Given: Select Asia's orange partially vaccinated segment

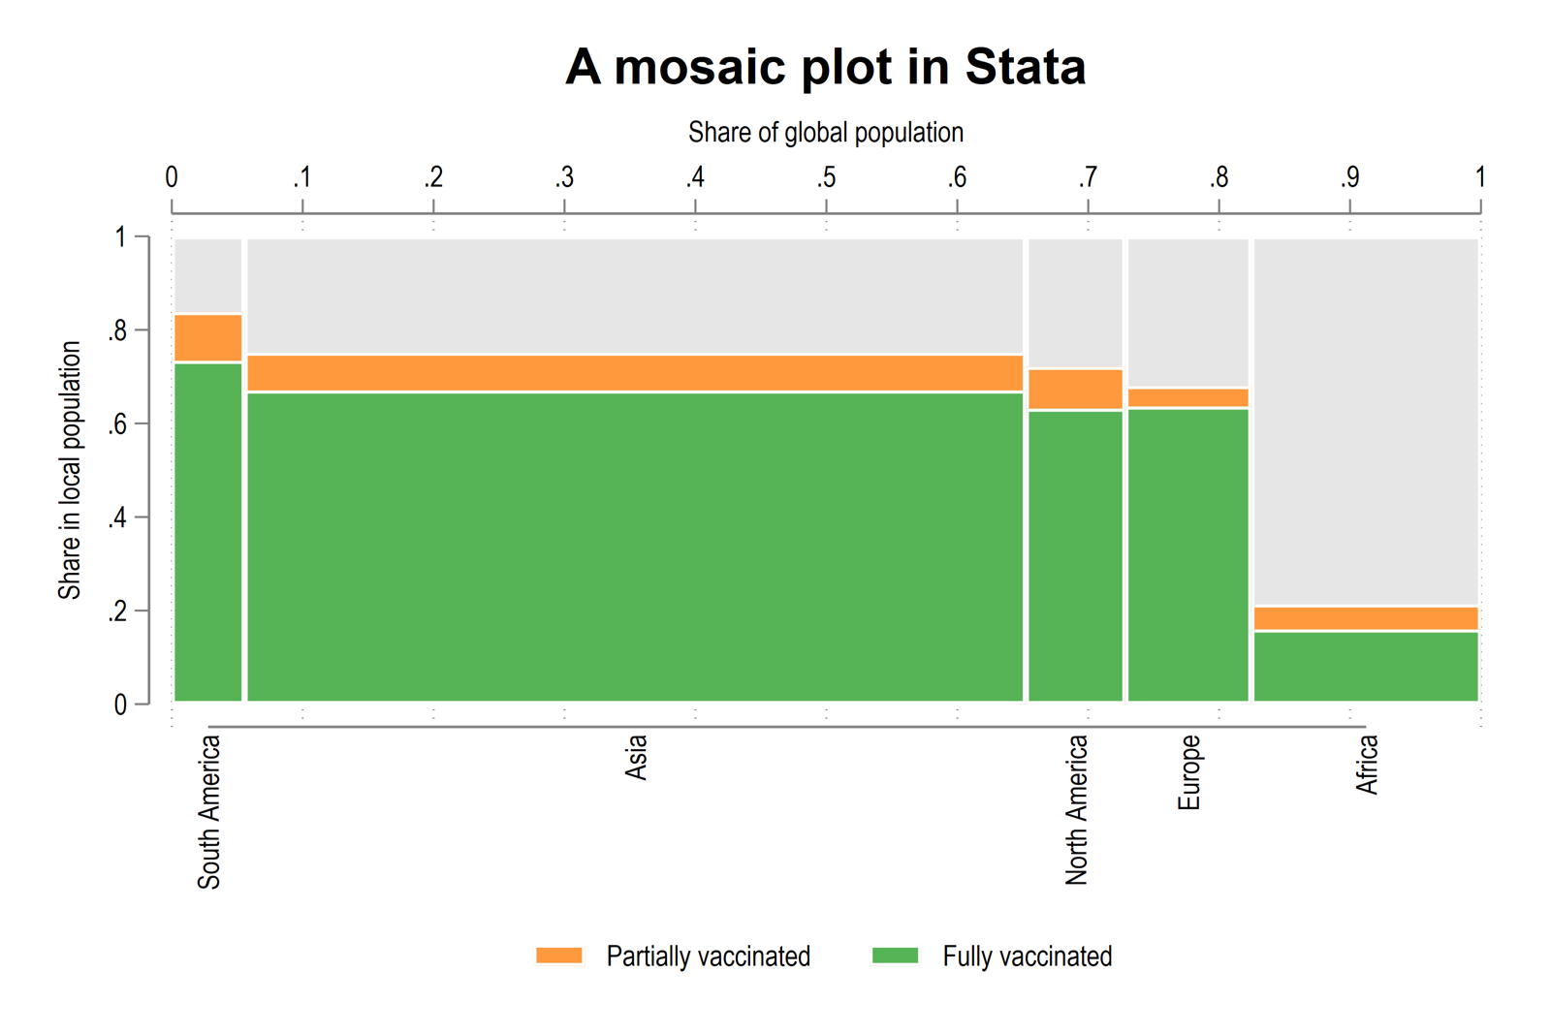Looking at the screenshot, I should [x=635, y=373].
